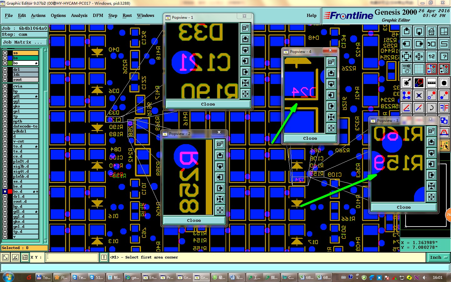The width and height of the screenshot is (451, 282).
Task: Select the curved arrow rotate tool
Action: pos(432,108)
